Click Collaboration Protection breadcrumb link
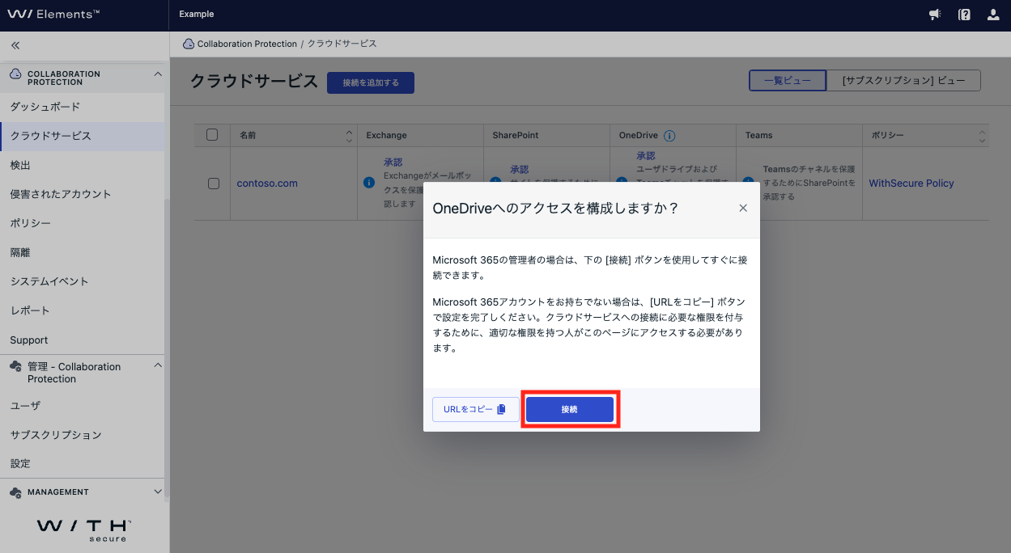Image resolution: width=1011 pixels, height=553 pixels. (247, 44)
